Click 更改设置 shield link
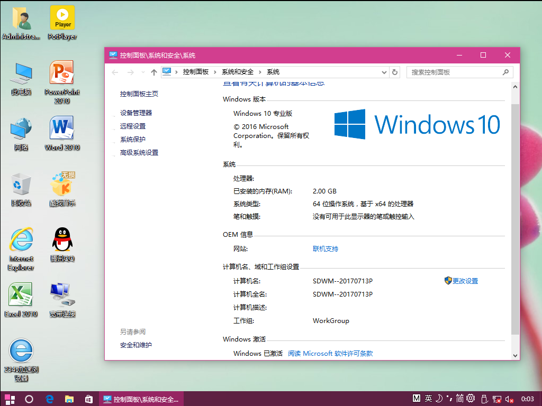The image size is (542, 406). 462,281
